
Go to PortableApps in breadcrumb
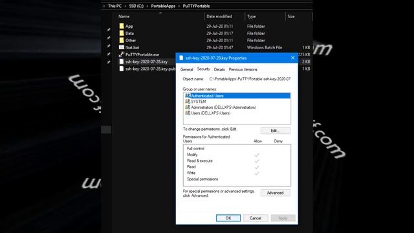coord(163,6)
